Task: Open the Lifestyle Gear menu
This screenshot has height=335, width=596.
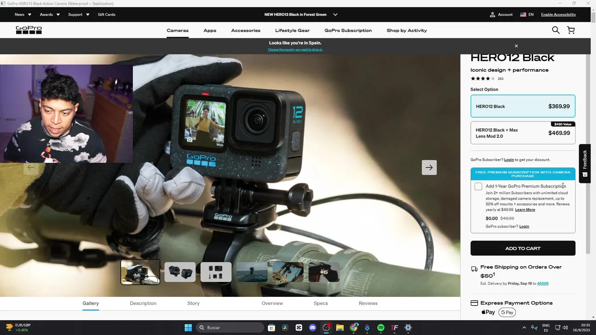Action: pyautogui.click(x=292, y=31)
